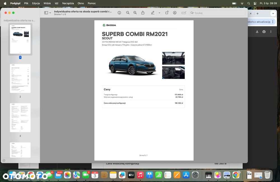This screenshot has height=182, width=280.
Task: Open Freeform from the Dock
Action: click(x=122, y=175)
